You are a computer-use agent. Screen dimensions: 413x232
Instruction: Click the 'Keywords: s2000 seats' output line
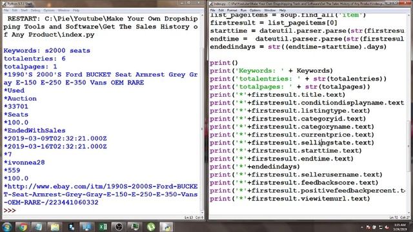[x=47, y=50]
